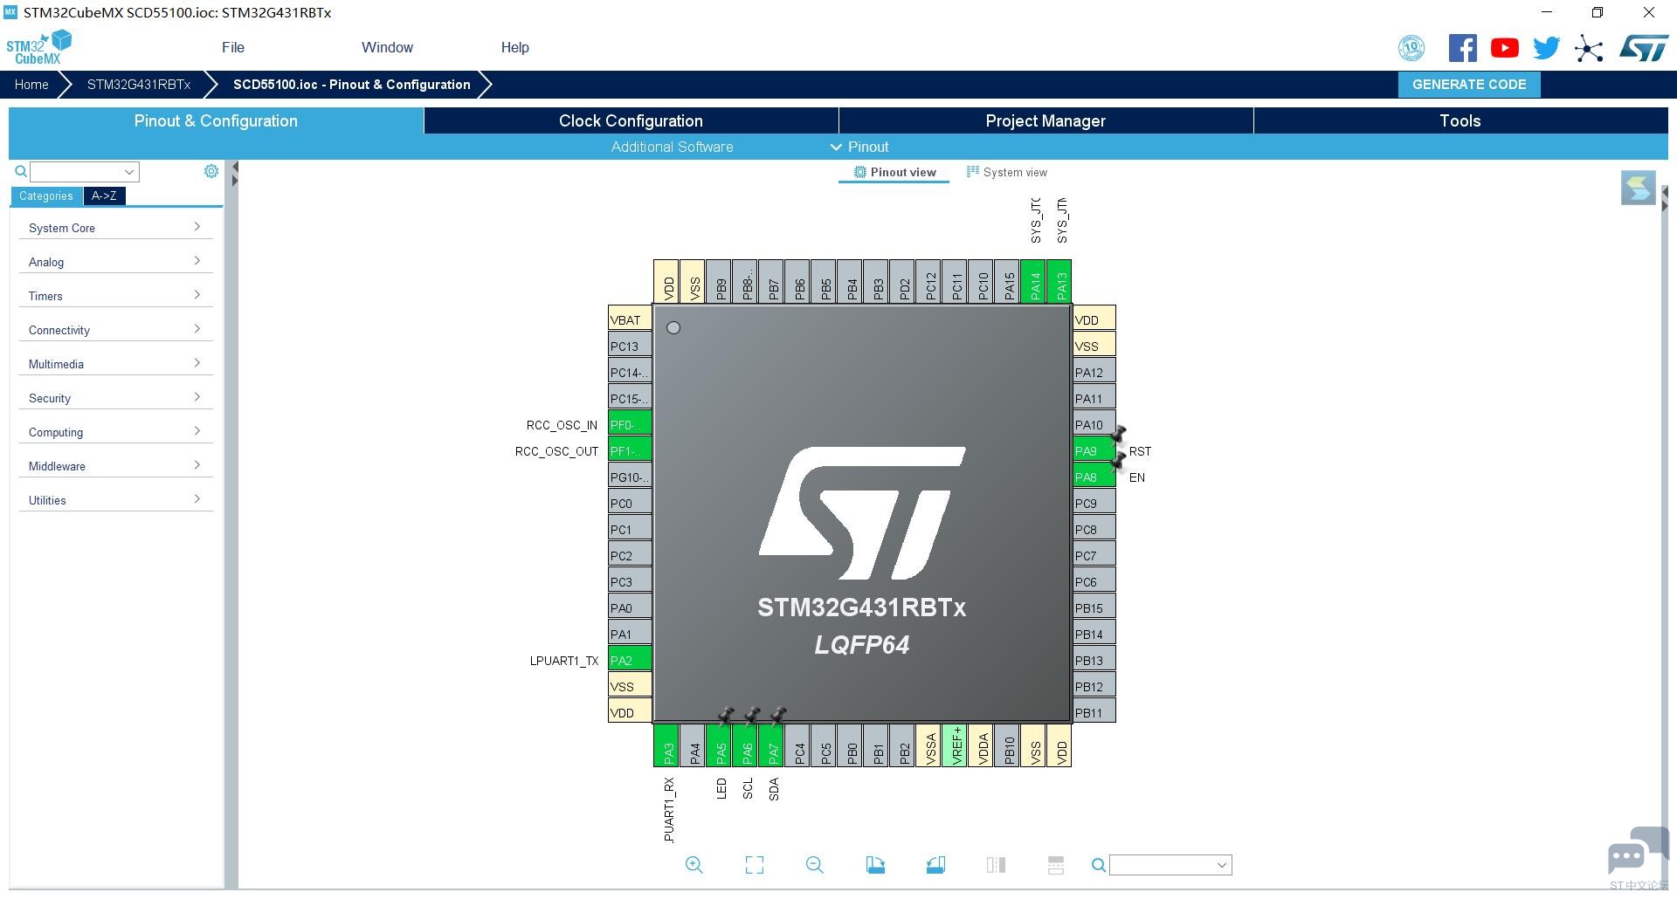
Task: Switch to System view
Action: pos(1007,172)
